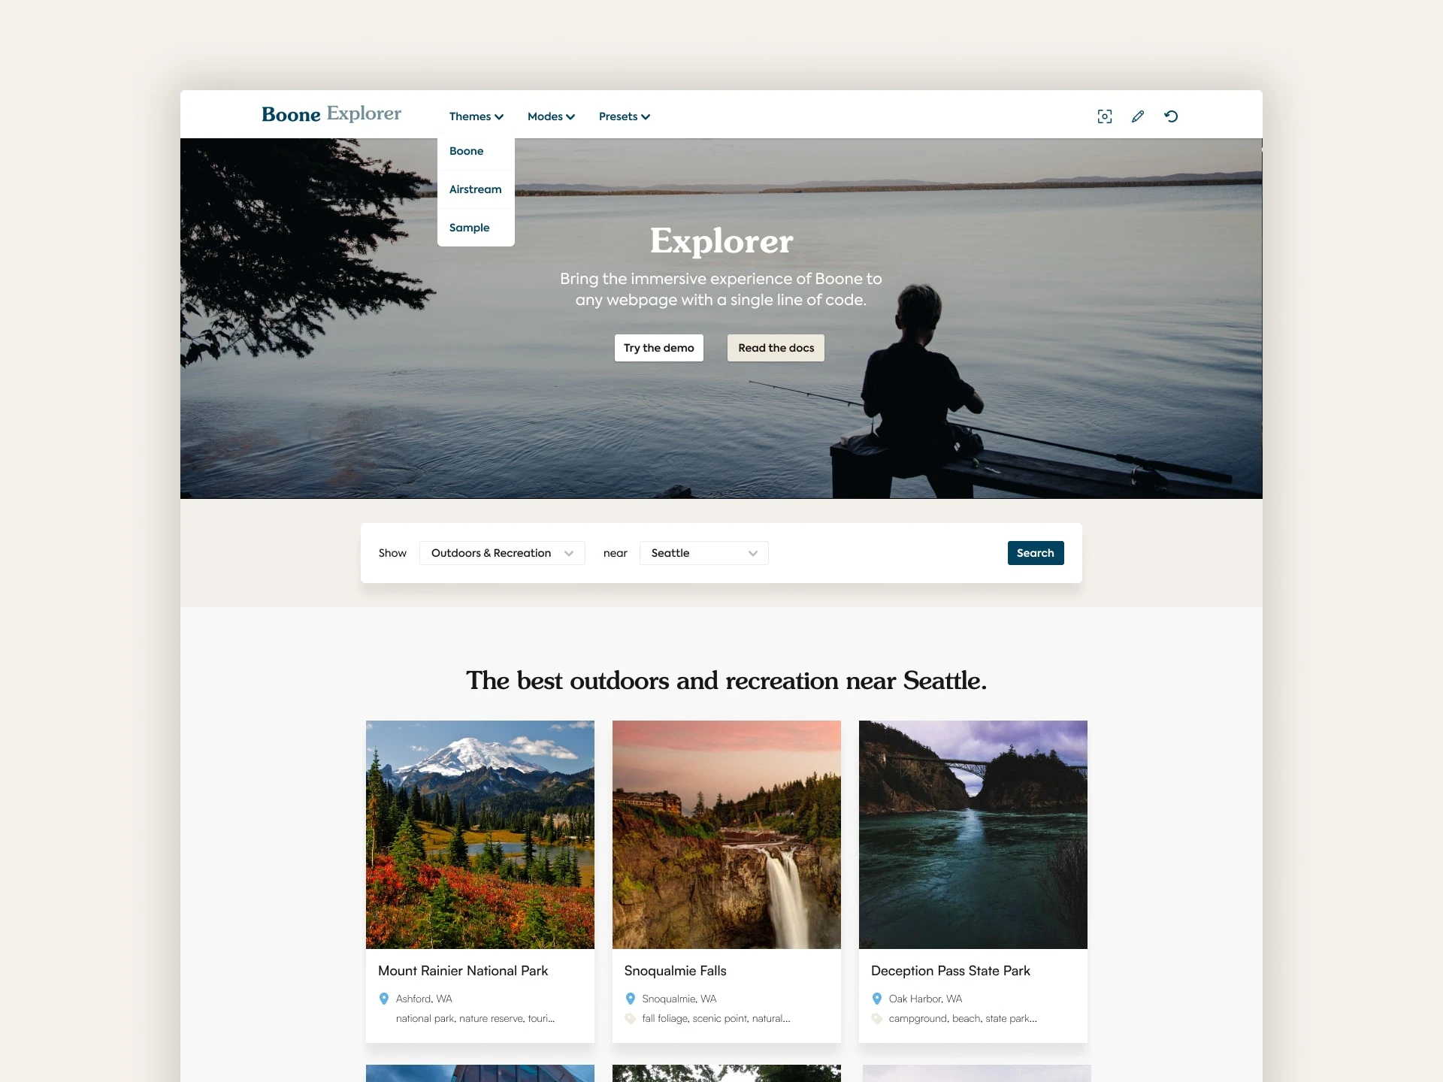This screenshot has height=1082, width=1443.
Task: Click the edit/pencil icon
Action: pyautogui.click(x=1137, y=116)
